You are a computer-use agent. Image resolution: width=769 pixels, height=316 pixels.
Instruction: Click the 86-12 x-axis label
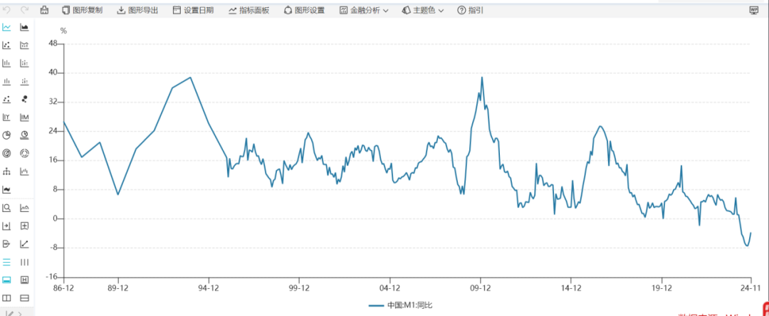pyautogui.click(x=63, y=288)
